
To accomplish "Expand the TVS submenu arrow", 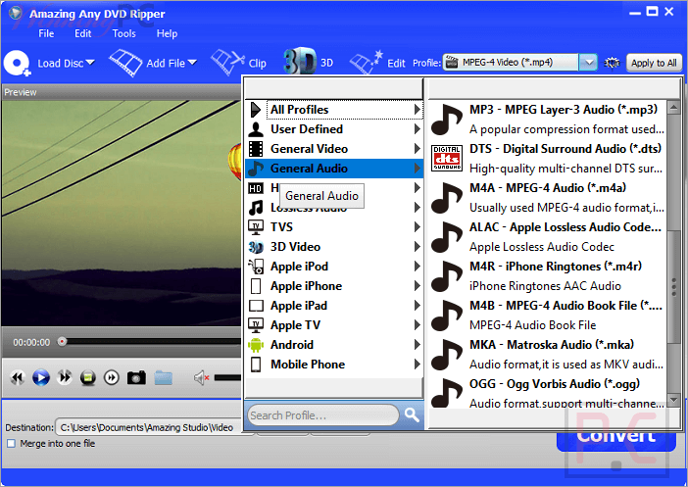I will pyautogui.click(x=418, y=226).
